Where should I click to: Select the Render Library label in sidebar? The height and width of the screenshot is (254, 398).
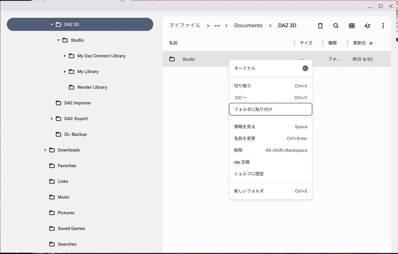tap(92, 87)
